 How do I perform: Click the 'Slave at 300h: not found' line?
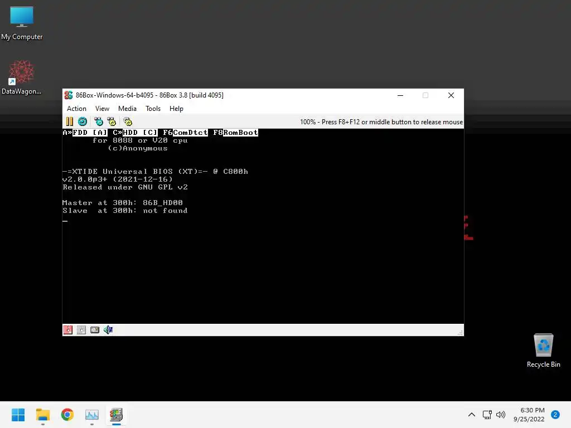click(x=125, y=211)
